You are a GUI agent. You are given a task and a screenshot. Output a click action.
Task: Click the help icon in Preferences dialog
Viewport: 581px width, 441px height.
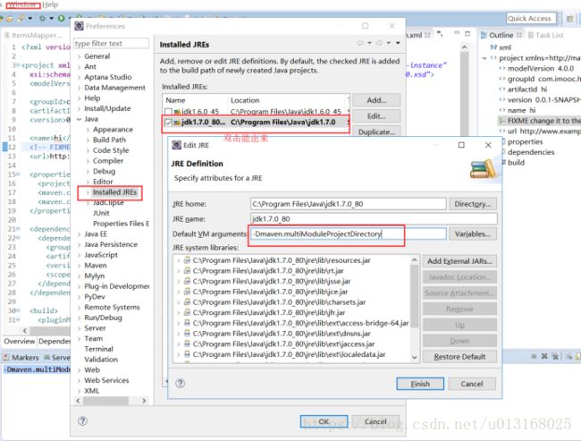82,420
